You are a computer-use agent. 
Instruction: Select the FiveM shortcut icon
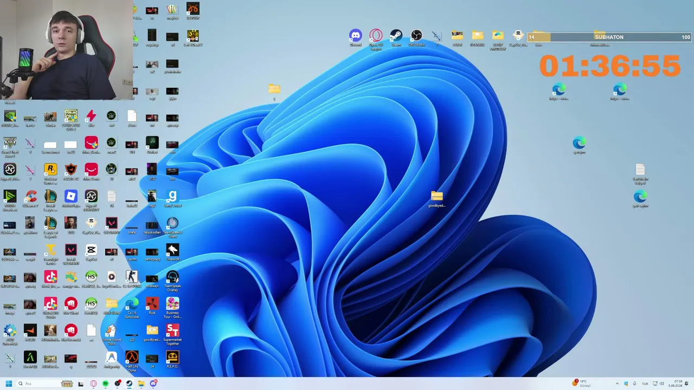pos(30,360)
